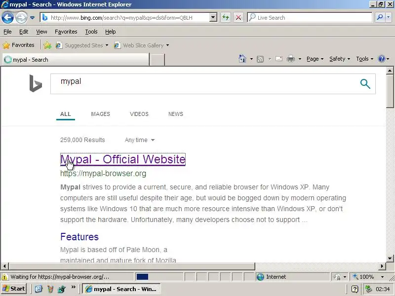Open the Features sublink
This screenshot has width=395, height=296.
coord(79,237)
